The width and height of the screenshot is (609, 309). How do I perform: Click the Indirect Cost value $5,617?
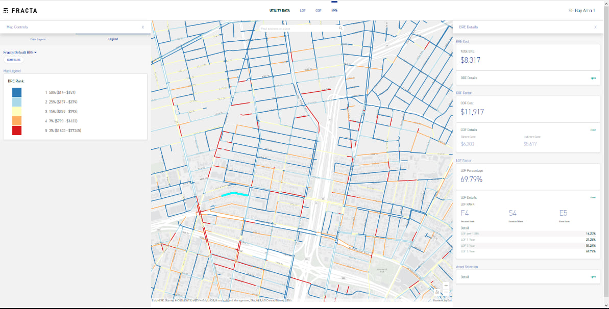(530, 144)
